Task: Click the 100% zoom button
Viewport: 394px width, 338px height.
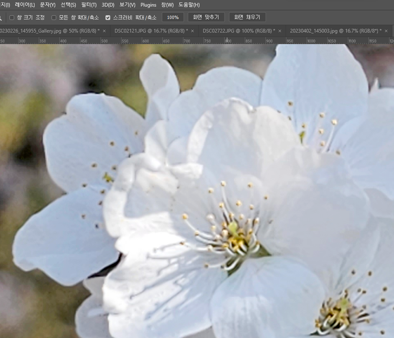Action: [173, 17]
